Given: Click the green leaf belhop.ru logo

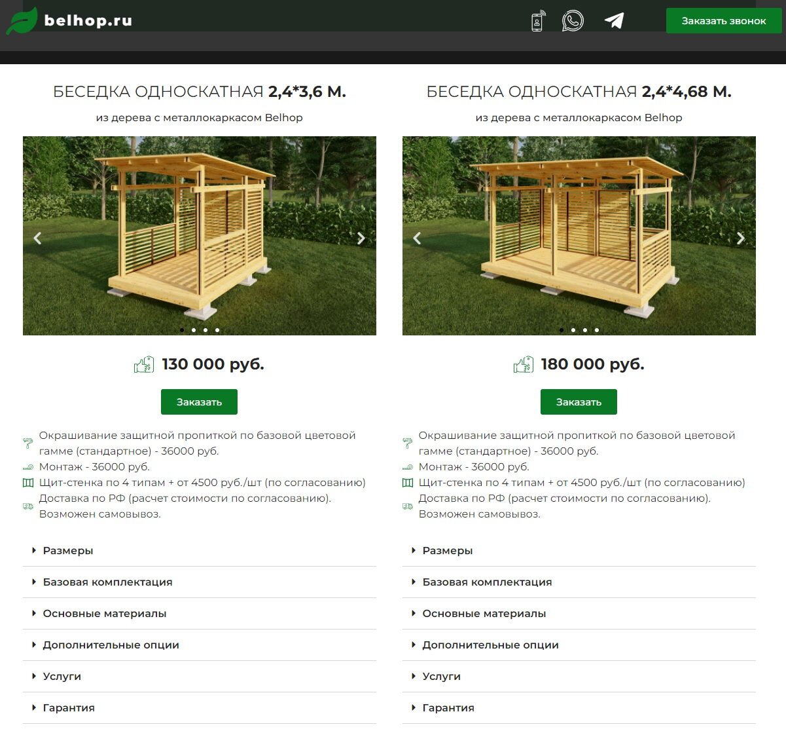Looking at the screenshot, I should tap(69, 20).
